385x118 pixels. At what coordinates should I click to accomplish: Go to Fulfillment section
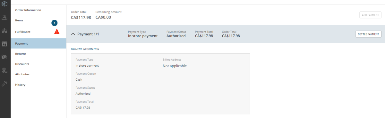(23, 32)
